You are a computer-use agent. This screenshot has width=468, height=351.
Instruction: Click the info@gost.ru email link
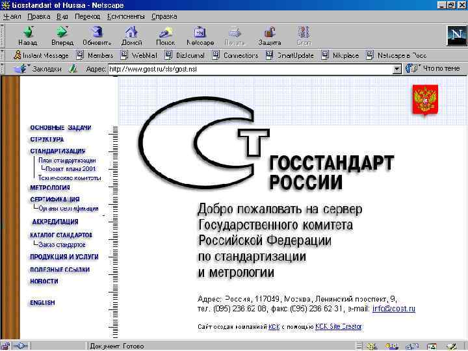(x=394, y=309)
